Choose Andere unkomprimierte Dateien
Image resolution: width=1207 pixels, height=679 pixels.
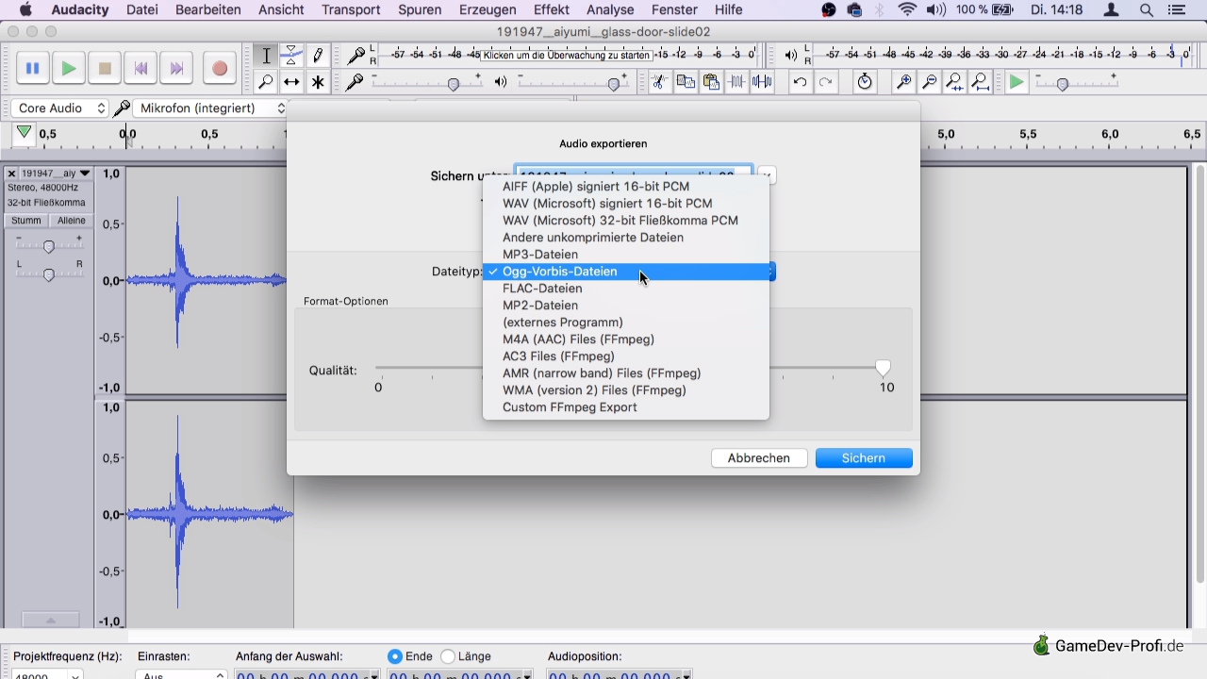point(626,238)
